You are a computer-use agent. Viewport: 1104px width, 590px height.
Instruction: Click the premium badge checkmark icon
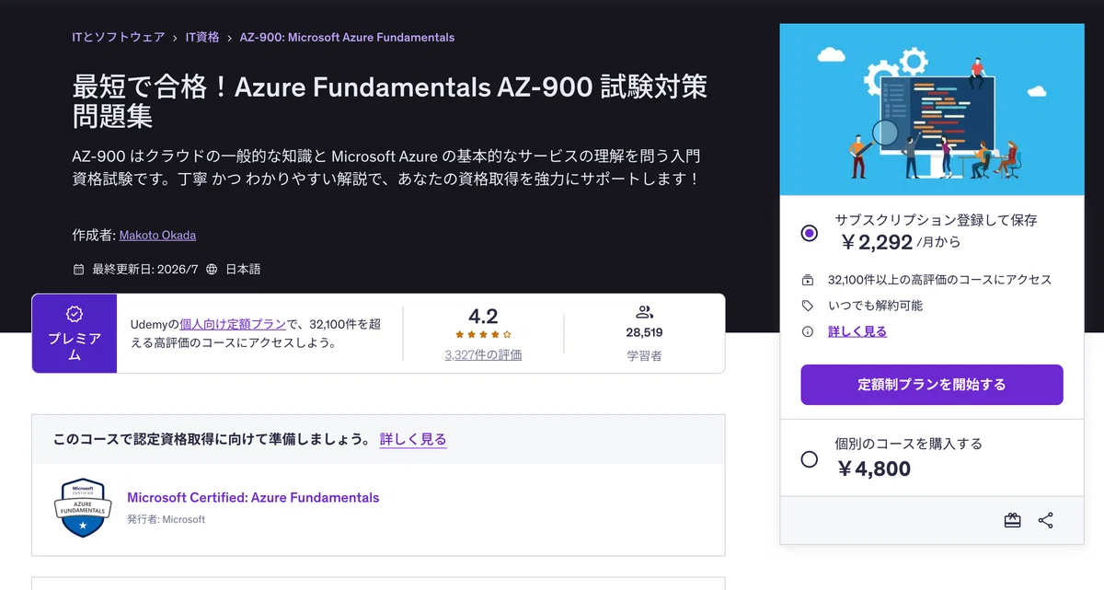coord(75,314)
